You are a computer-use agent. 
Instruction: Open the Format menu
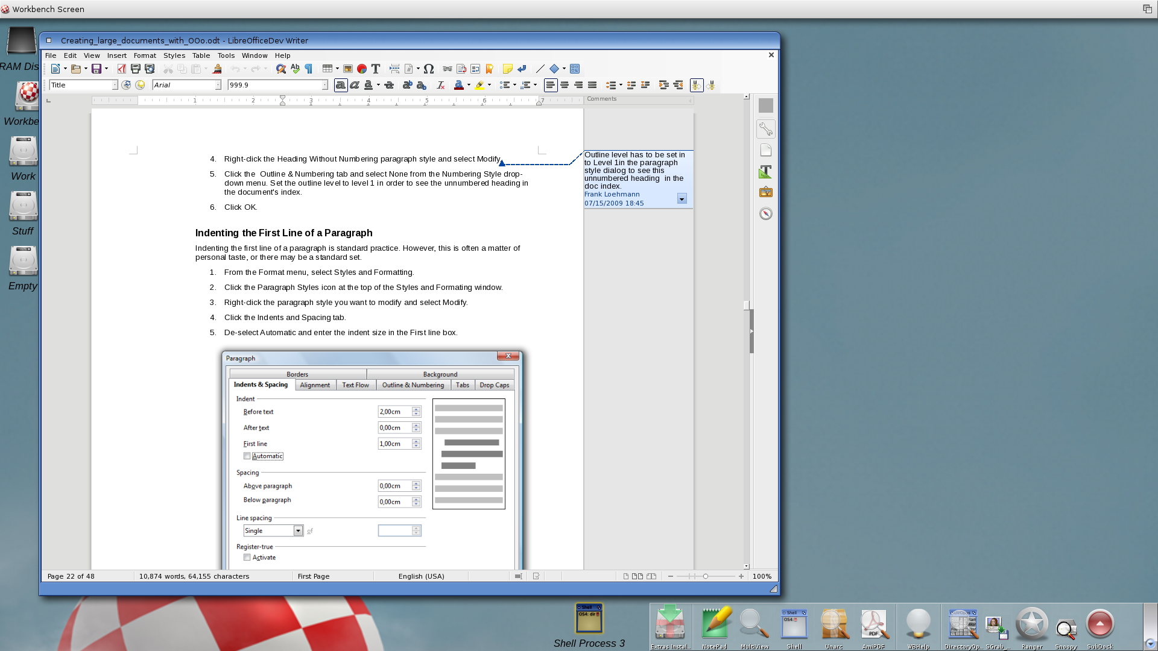[145, 55]
